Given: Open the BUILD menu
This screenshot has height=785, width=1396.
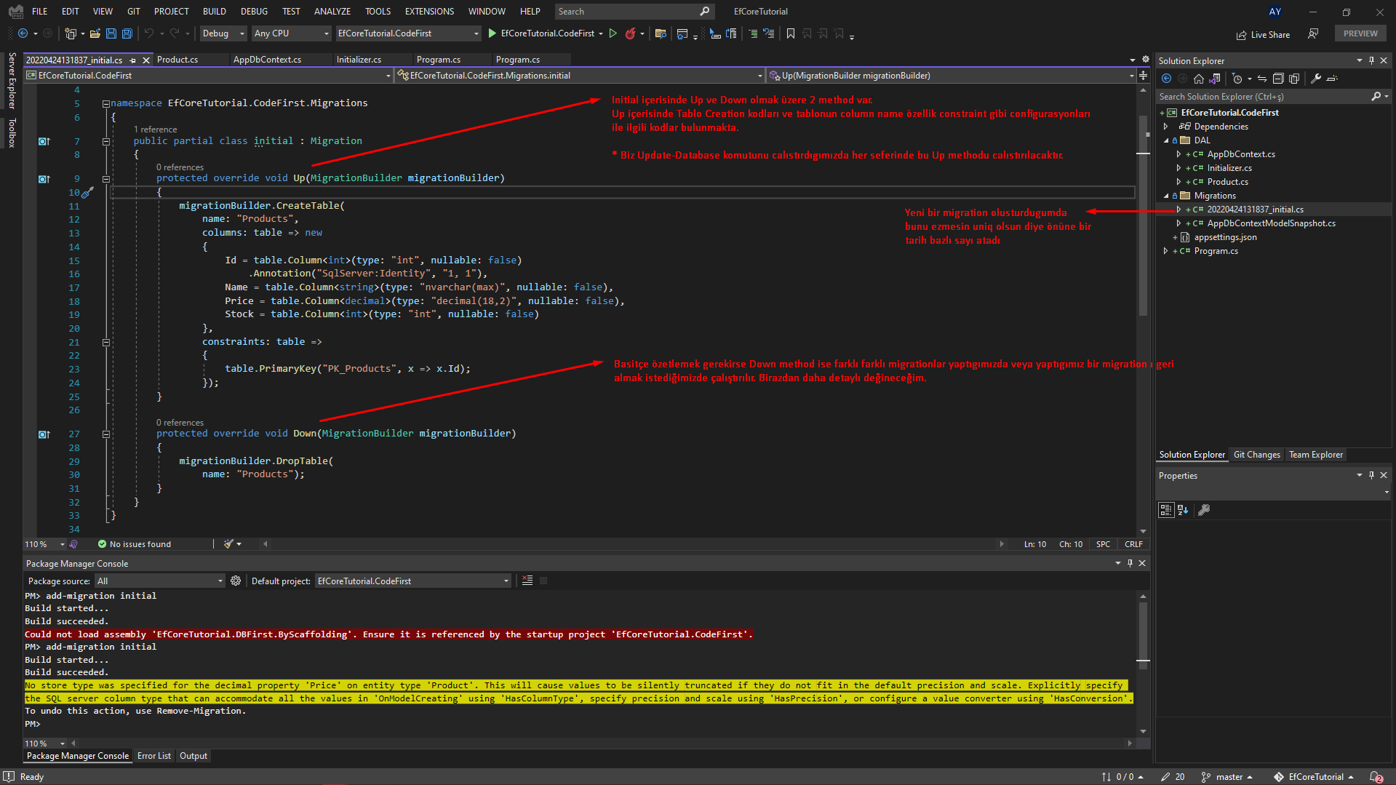Looking at the screenshot, I should point(214,11).
